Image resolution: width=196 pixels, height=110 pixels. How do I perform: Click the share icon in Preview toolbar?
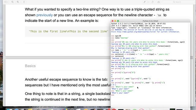24,2
